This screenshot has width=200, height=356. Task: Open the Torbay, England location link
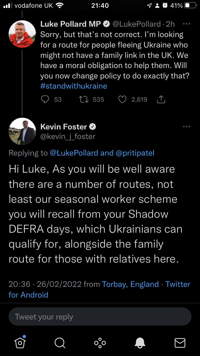pos(130,284)
